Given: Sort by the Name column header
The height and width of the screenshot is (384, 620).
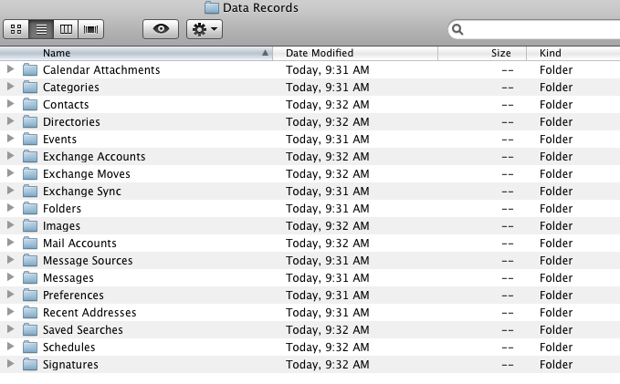Looking at the screenshot, I should point(136,53).
